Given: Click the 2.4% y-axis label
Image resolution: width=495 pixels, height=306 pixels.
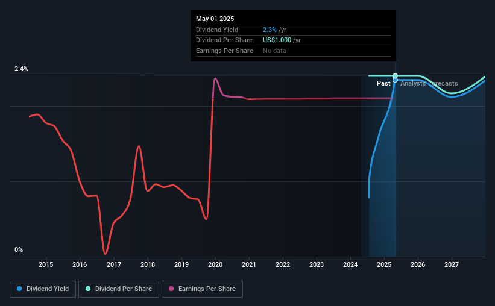Looking at the screenshot, I should [21, 69].
